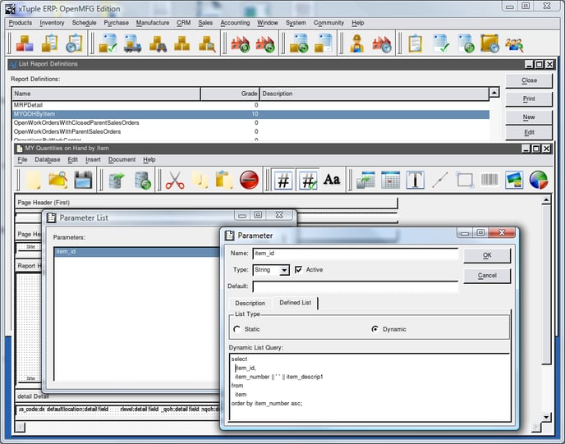This screenshot has width=565, height=444.
Task: Click the delivery truck icon in main toolbar
Action: (132, 43)
